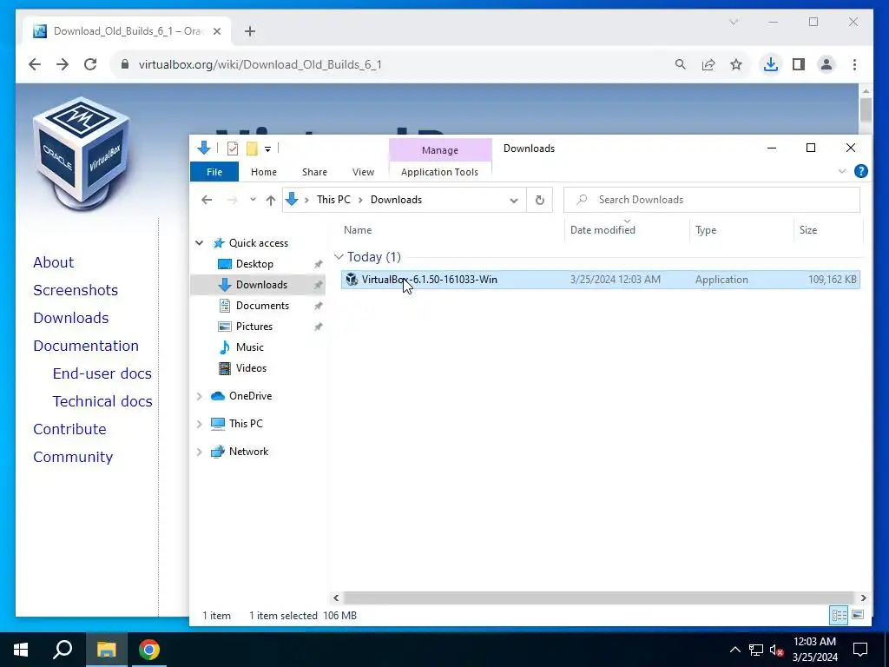The width and height of the screenshot is (889, 667).
Task: Open address bar previous locations dropdown
Action: coord(514,201)
